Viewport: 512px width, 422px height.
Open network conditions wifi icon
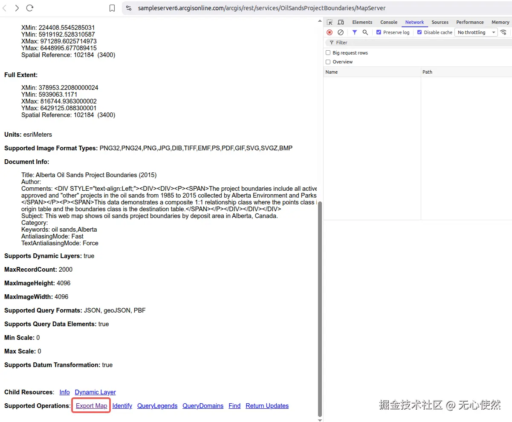pyautogui.click(x=503, y=32)
